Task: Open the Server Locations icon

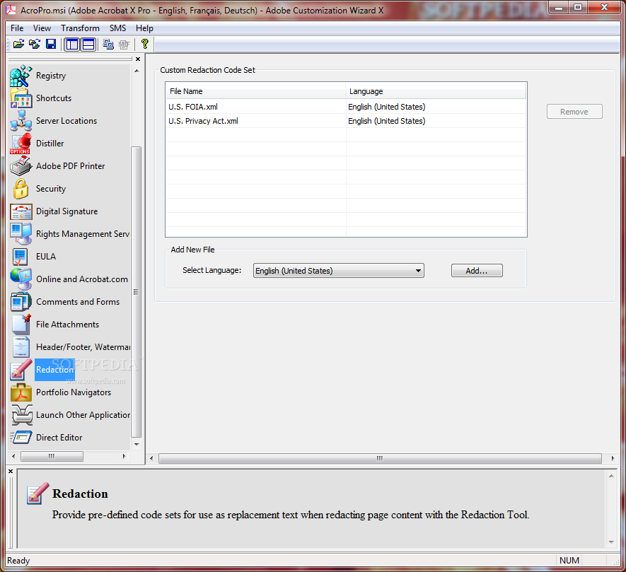Action: point(21,121)
